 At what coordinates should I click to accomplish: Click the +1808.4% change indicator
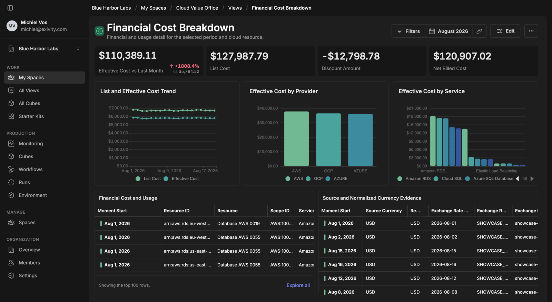coord(184,66)
